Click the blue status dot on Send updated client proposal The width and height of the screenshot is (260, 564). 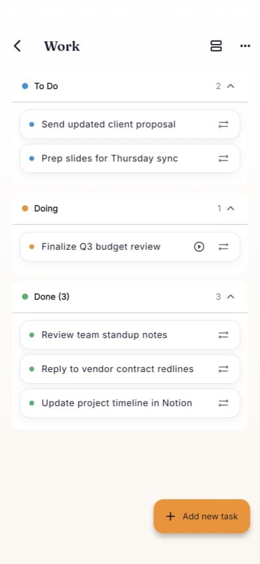(31, 125)
